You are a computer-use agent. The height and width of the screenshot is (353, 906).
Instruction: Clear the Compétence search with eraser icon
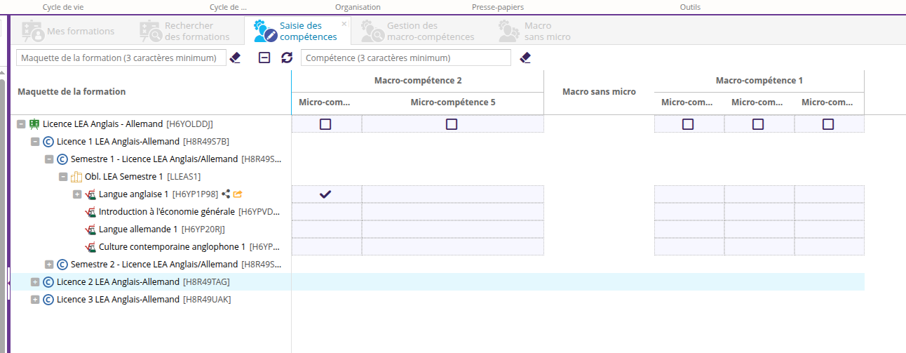[525, 58]
